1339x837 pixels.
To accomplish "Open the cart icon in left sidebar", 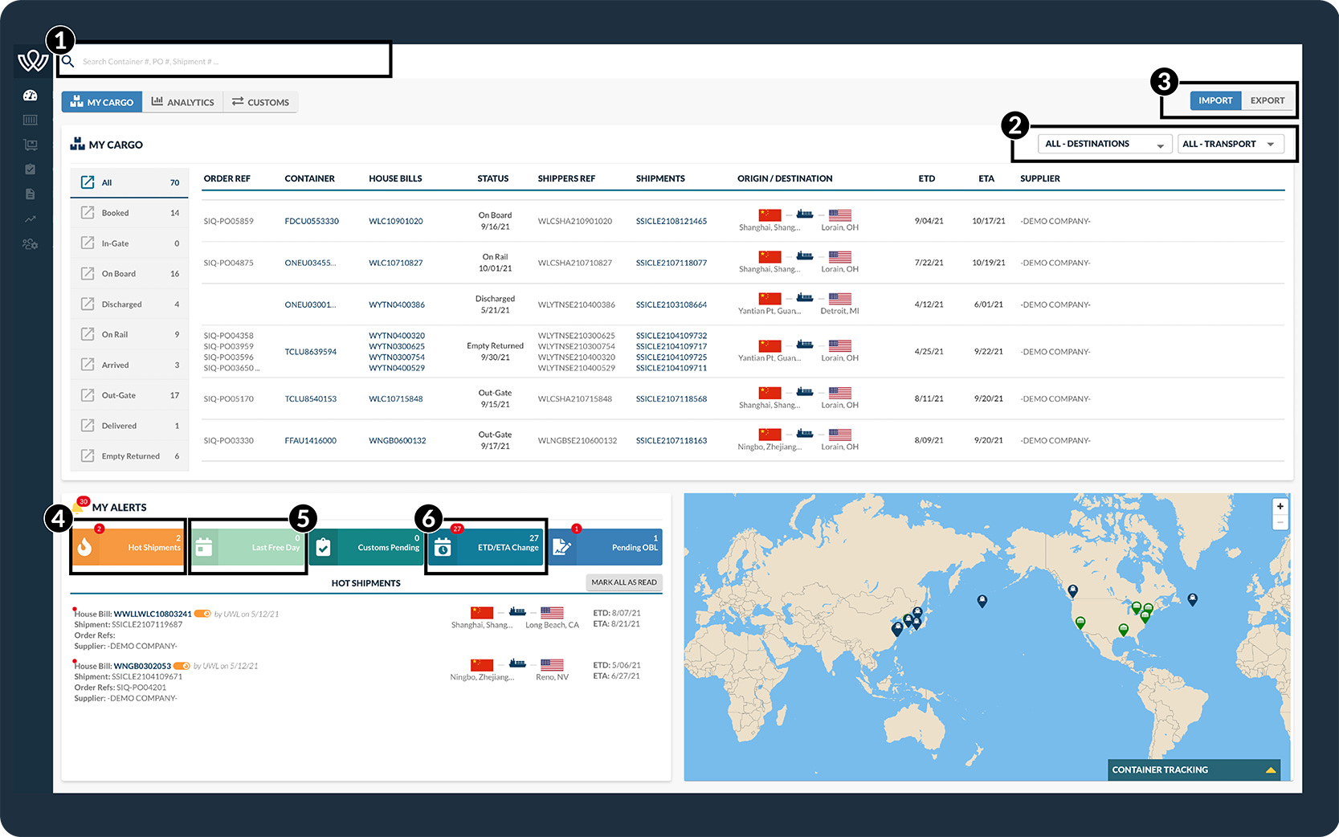I will click(x=31, y=145).
